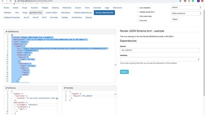Select the Simple example tab

(x=6, y=8)
